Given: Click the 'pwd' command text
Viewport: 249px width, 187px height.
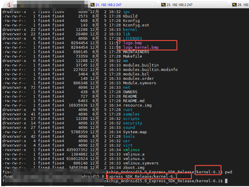Looking at the screenshot, I should [x=229, y=172].
